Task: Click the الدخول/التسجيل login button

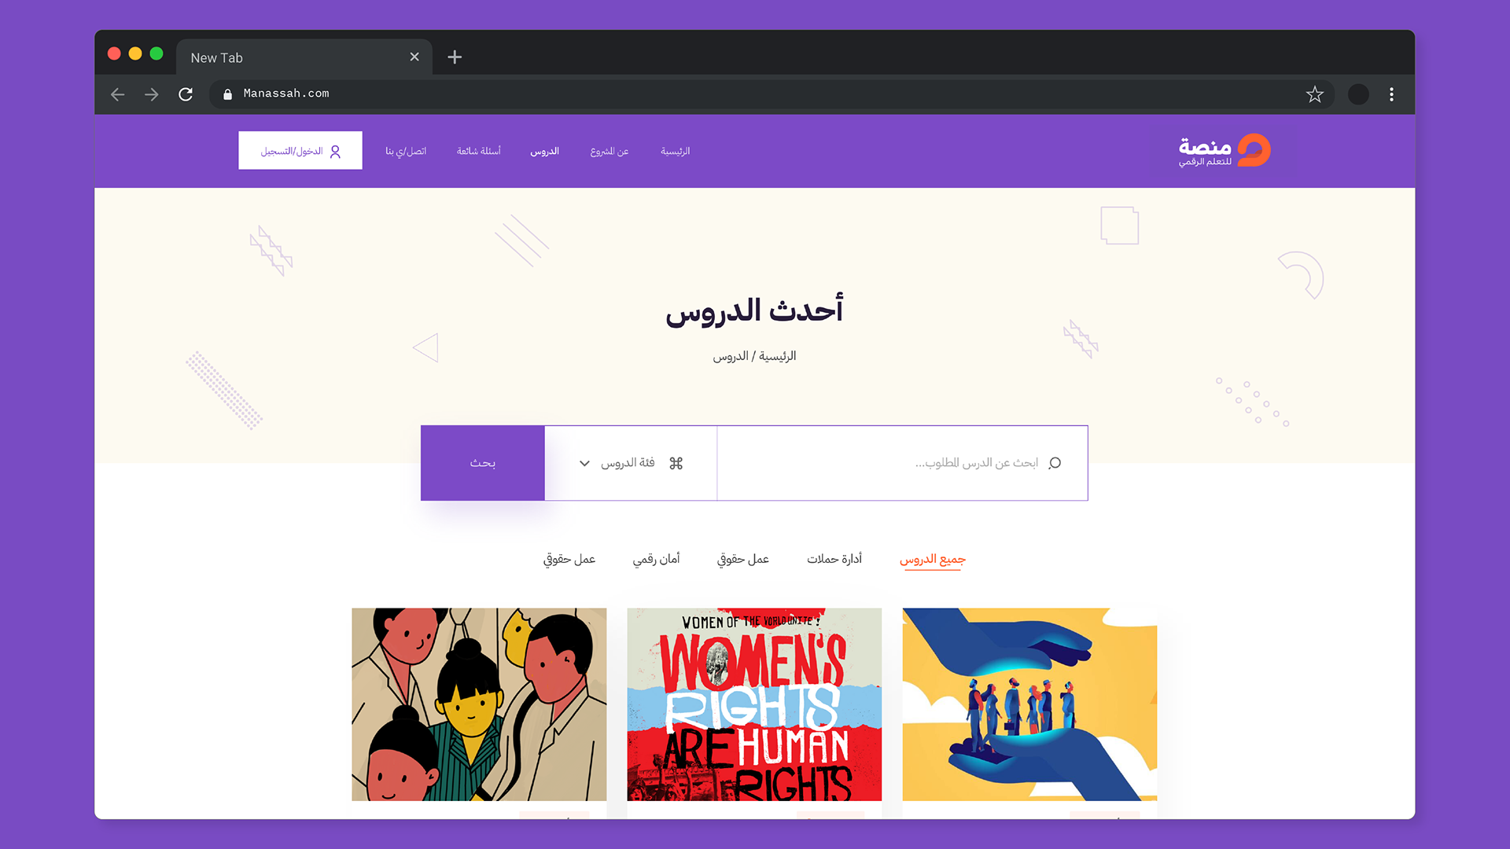Action: point(300,150)
